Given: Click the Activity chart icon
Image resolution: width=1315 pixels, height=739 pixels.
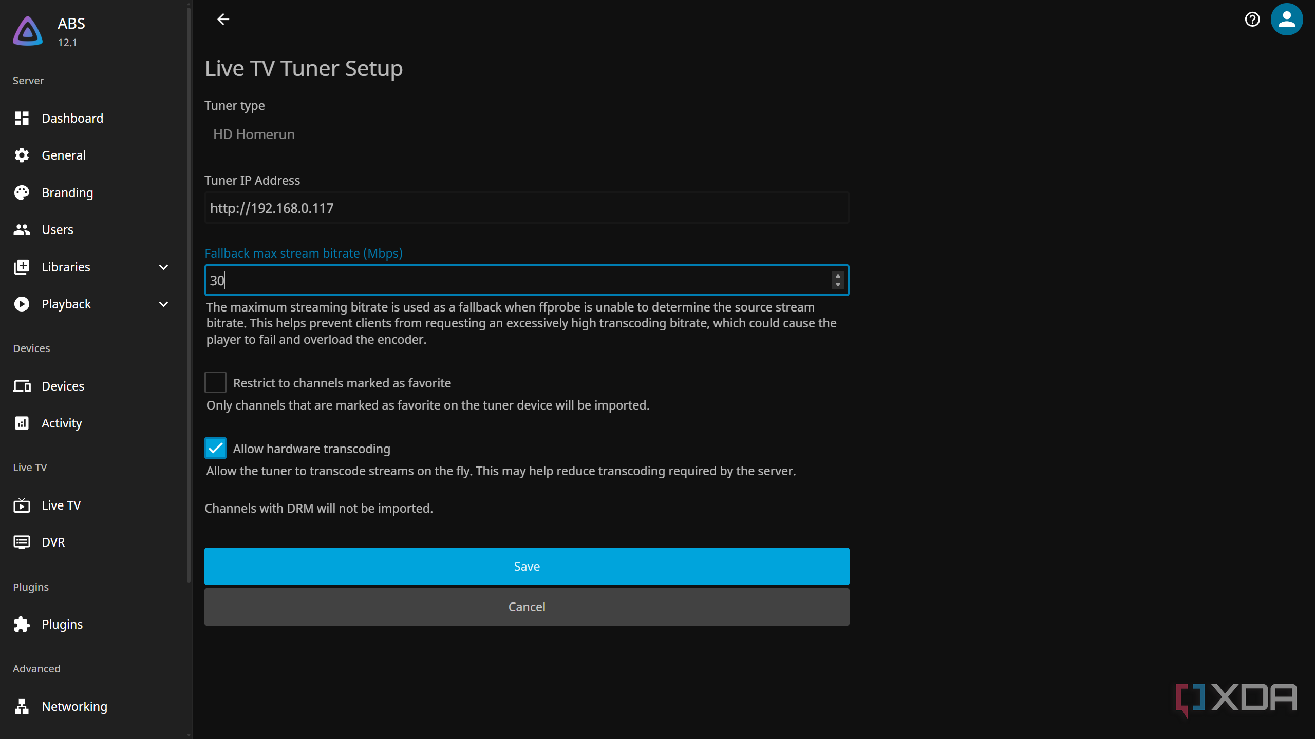Looking at the screenshot, I should point(22,423).
